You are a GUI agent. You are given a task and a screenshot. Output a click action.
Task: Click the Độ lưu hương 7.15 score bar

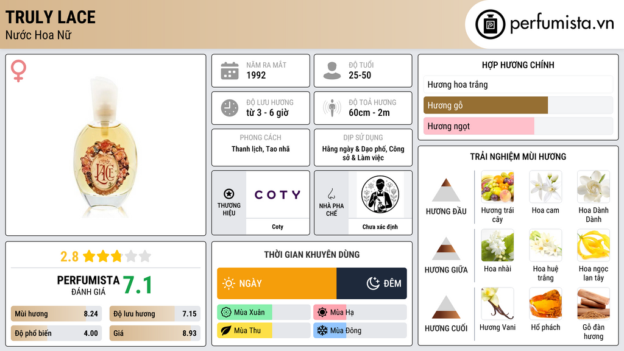[155, 314]
